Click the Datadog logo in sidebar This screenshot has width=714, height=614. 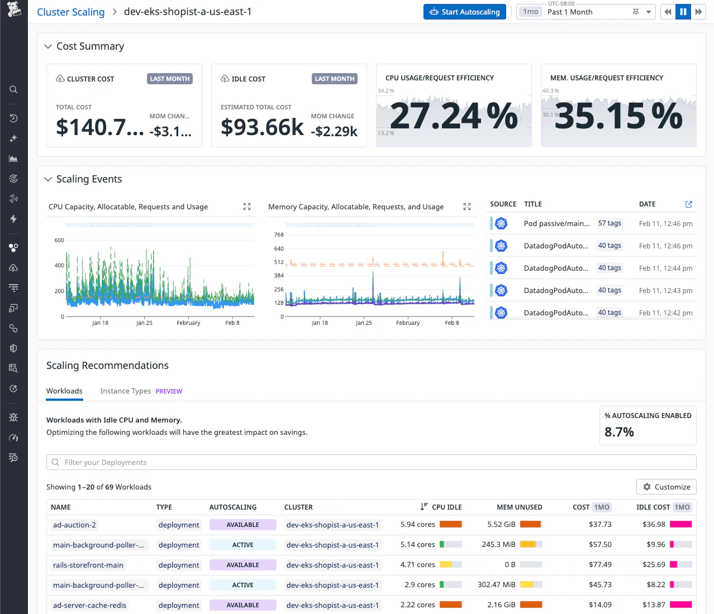click(x=14, y=9)
